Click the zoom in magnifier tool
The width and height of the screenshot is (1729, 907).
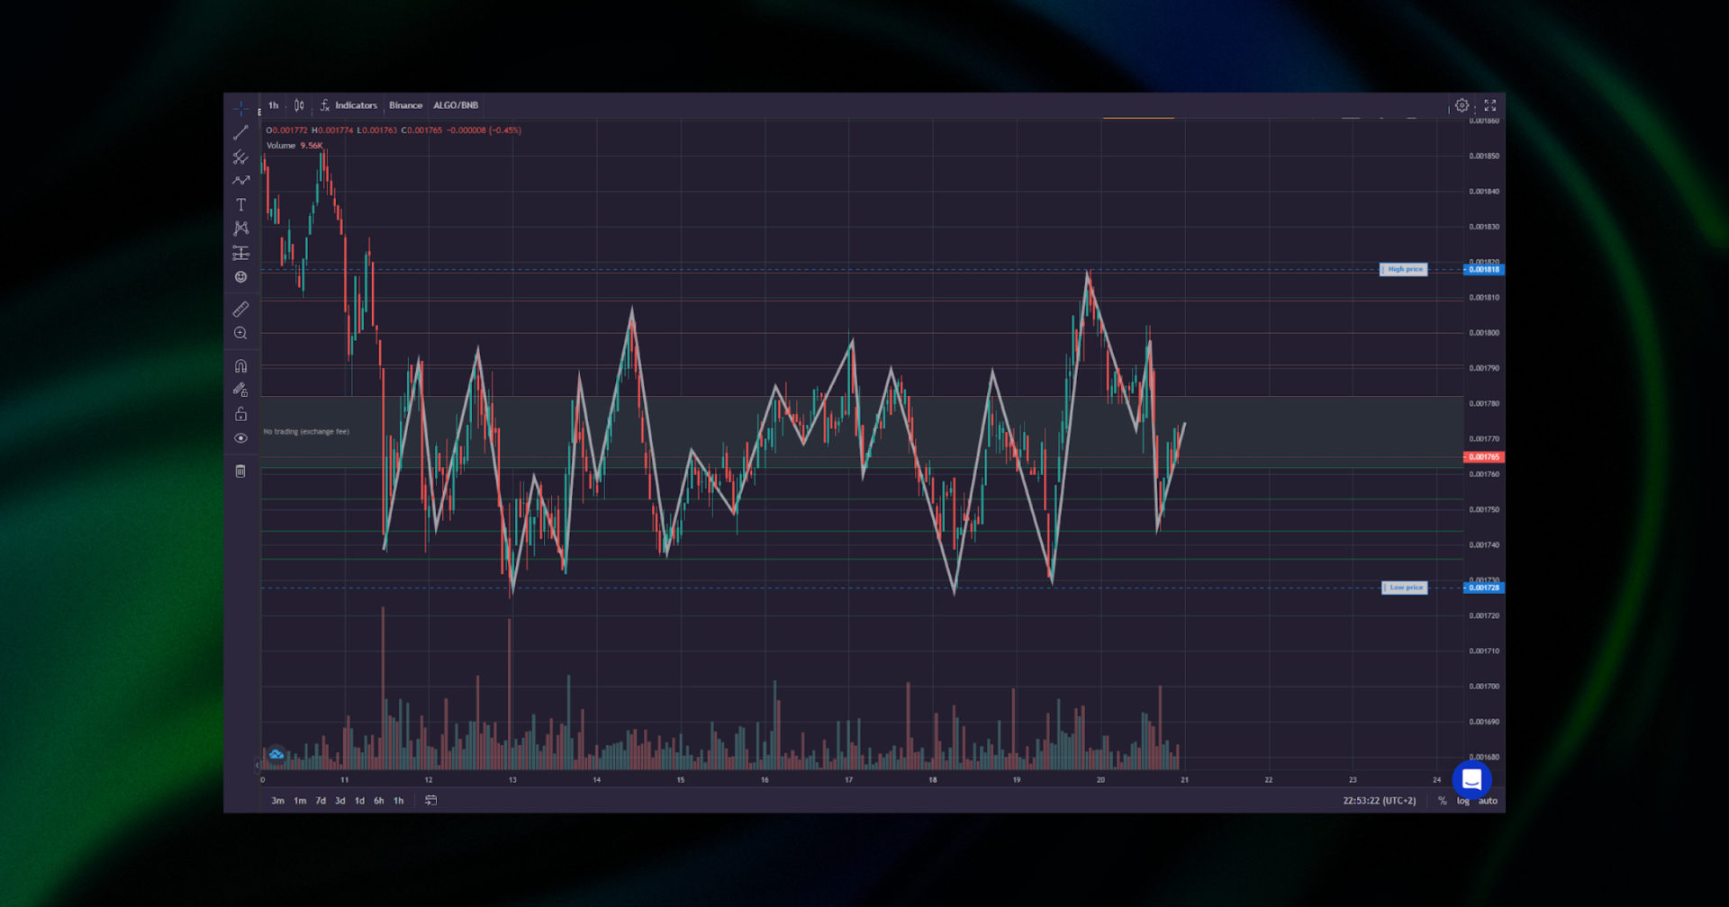click(x=240, y=334)
